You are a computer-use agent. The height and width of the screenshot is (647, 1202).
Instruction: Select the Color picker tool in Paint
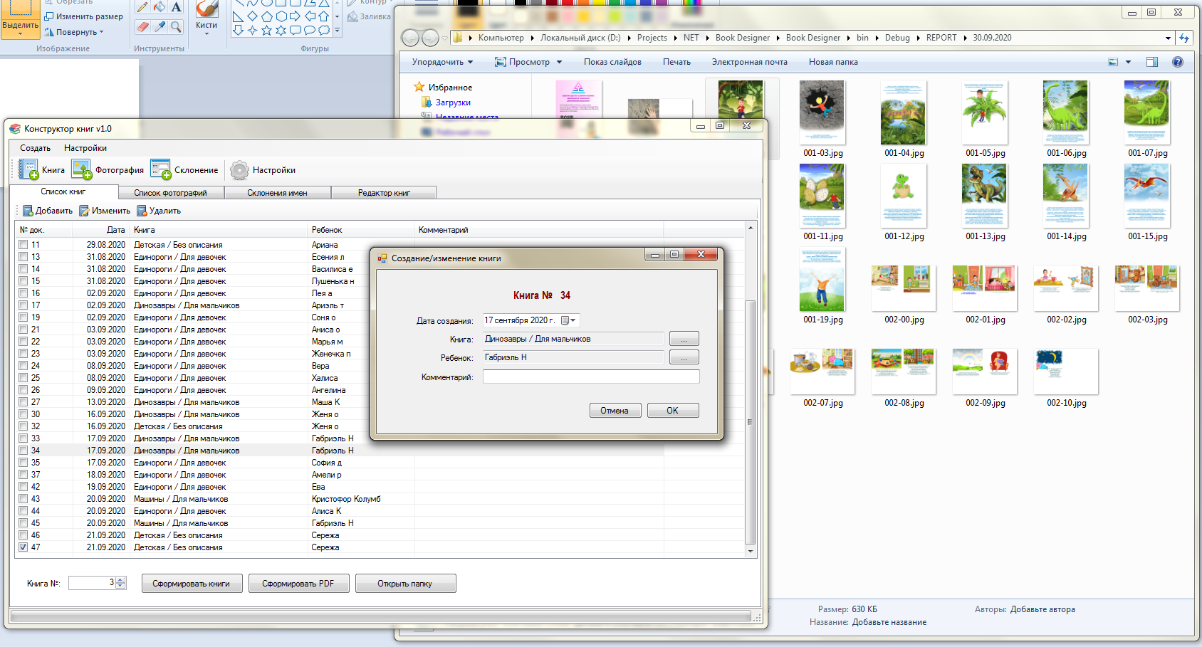[160, 26]
